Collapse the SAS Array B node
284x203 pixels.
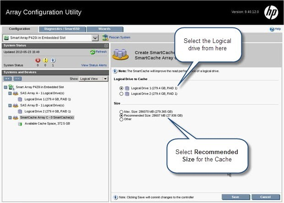tap(10, 106)
